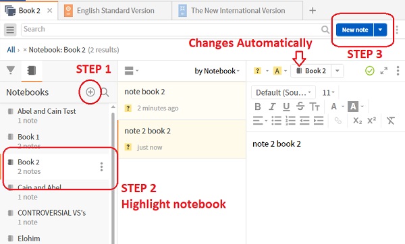
Task: Remove the Notebook: Book 2 filter with x
Action: tap(25, 50)
